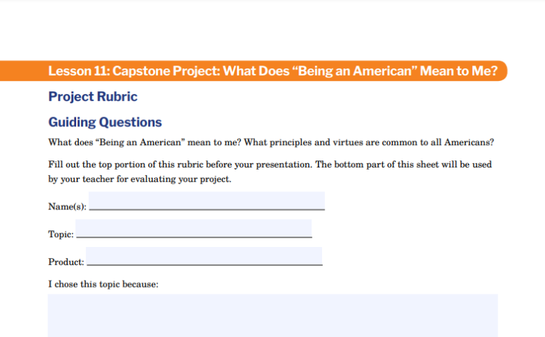Click the "Topic:" label text
The width and height of the screenshot is (545, 337).
coord(61,234)
